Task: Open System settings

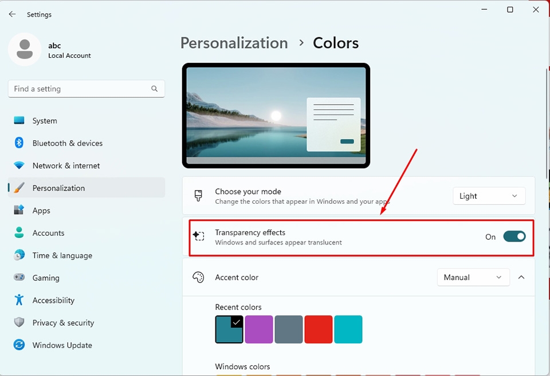Action: 87,121
